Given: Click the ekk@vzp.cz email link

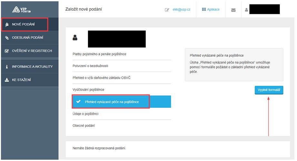Looking at the screenshot, I should click(182, 10).
